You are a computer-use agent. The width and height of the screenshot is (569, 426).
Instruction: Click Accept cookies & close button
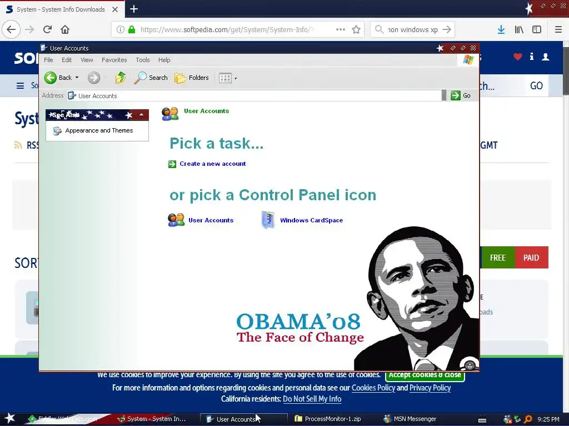[425, 376]
